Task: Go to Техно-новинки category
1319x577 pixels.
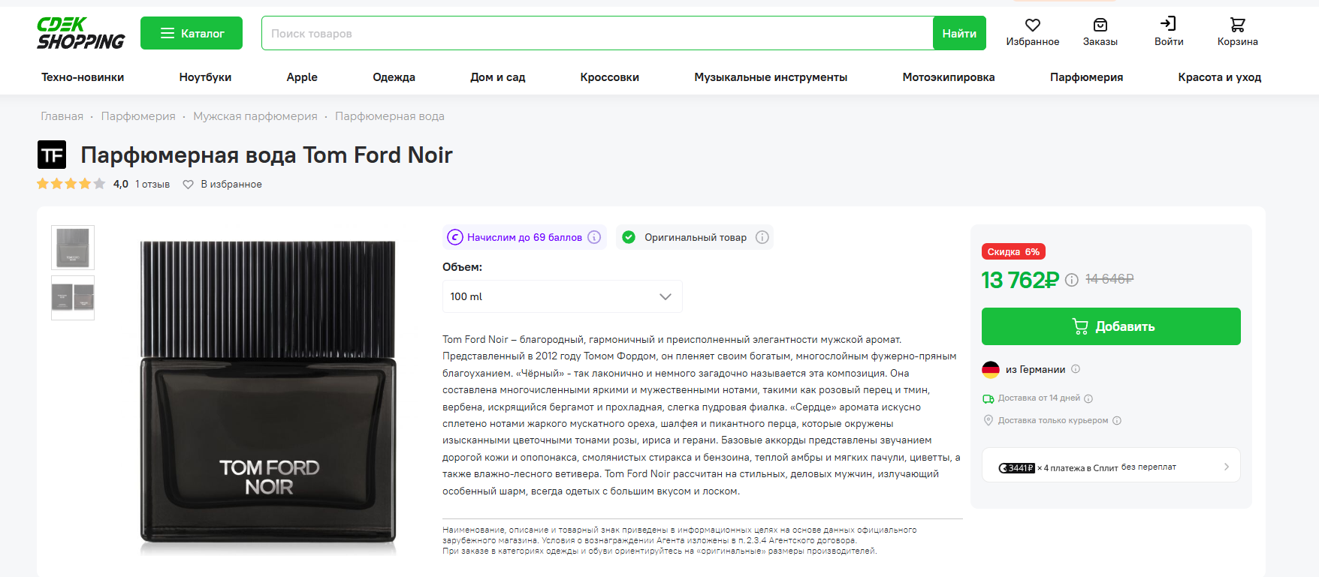Action: (x=83, y=77)
